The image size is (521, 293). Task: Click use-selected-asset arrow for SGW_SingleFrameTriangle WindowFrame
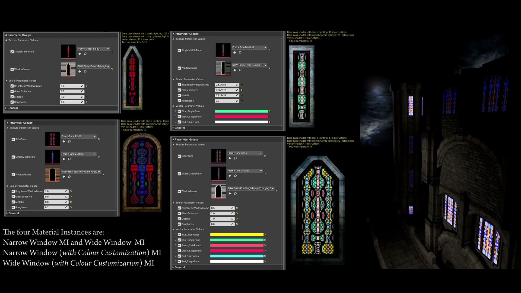[80, 71]
